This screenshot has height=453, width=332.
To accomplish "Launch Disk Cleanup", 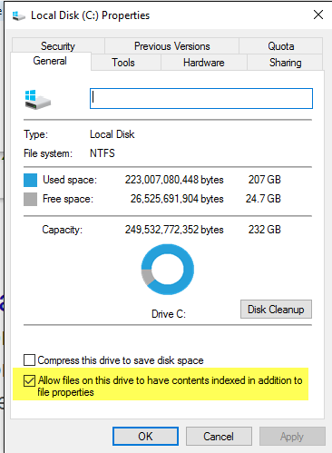I will (276, 310).
